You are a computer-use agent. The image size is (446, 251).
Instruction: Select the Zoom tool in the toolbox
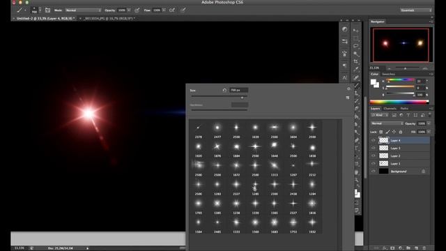(x=357, y=180)
